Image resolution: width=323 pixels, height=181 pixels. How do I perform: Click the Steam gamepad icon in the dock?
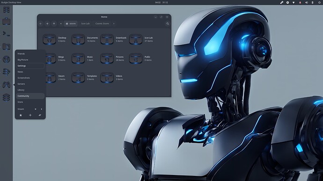pyautogui.click(x=7, y=84)
